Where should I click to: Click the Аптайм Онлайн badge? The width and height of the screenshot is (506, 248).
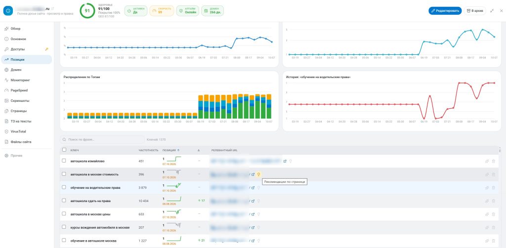tap(187, 11)
